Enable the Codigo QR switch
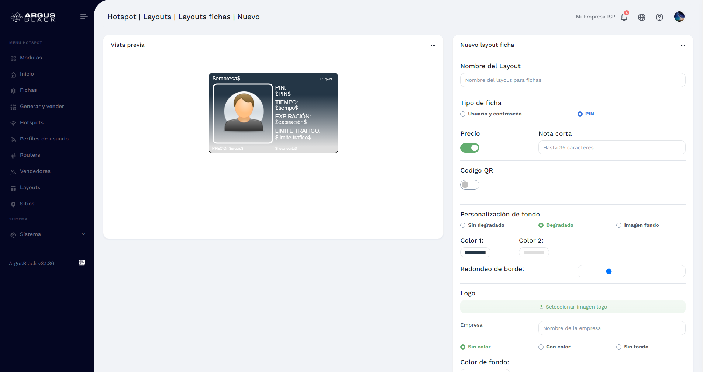The width and height of the screenshot is (703, 372). 470,185
